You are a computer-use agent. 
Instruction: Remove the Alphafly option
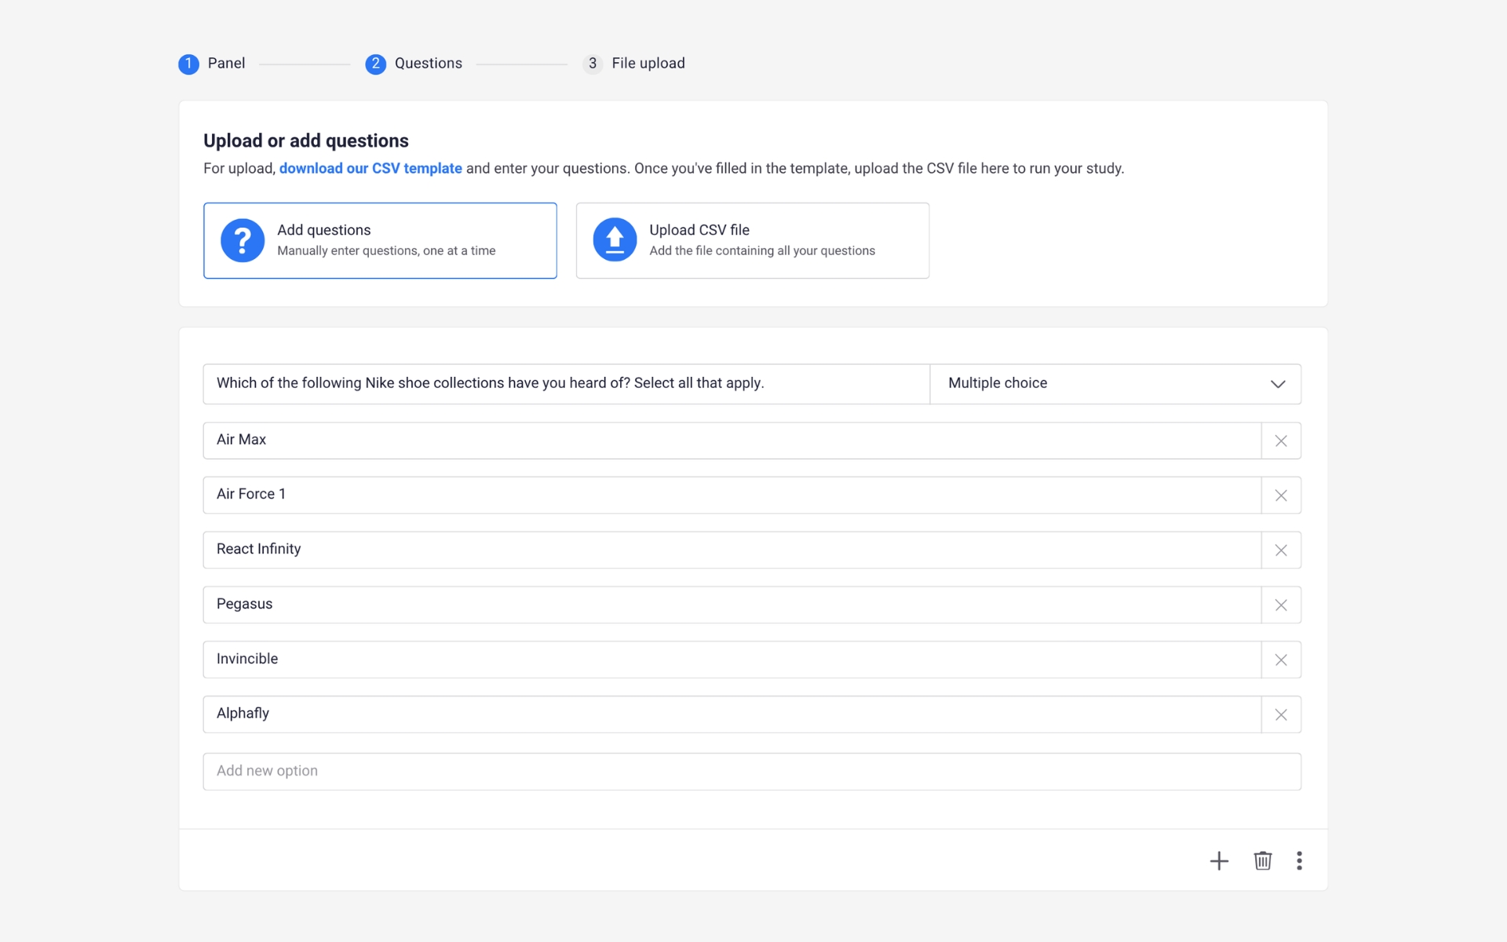(1281, 715)
